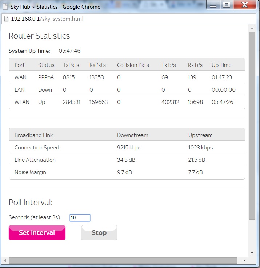The height and width of the screenshot is (268, 260).
Task: Click the horizontal scrollbar right arrow
Action: tap(245, 260)
